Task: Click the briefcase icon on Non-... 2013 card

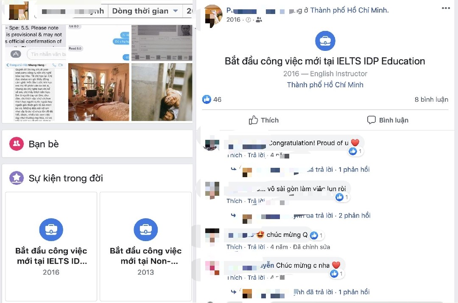Action: 146,229
